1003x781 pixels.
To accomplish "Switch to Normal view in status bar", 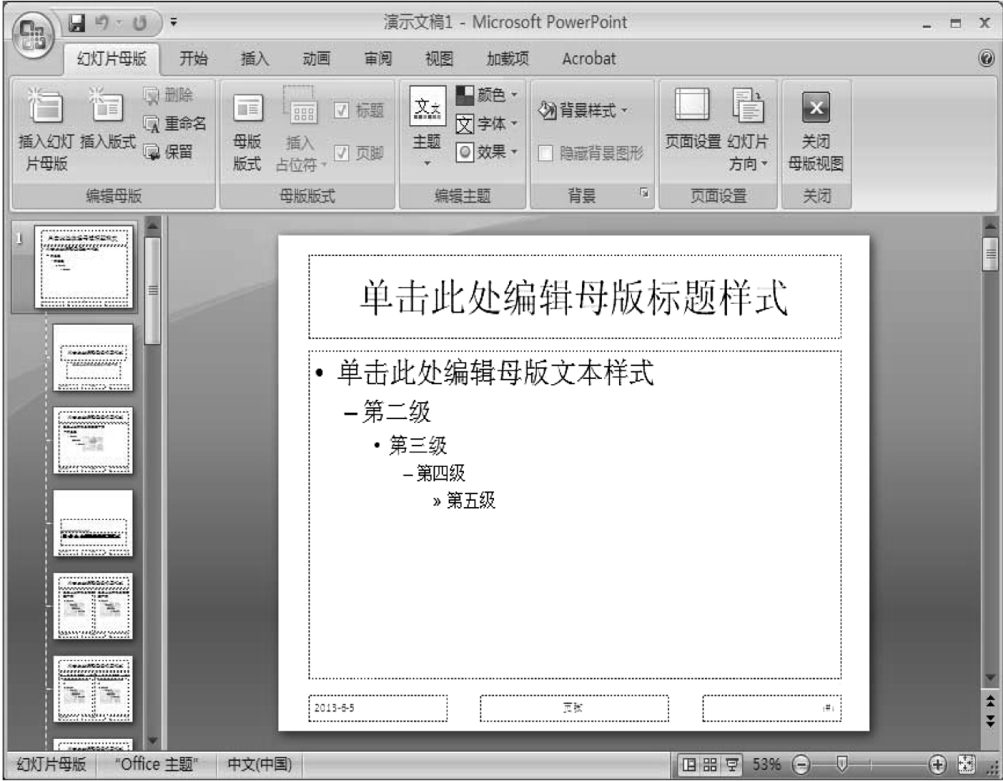I will pos(689,765).
